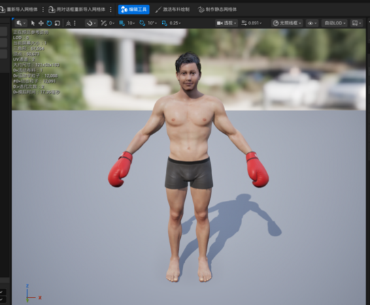Toggle scale snapping icon
This screenshot has width=370, height=305.
164,23
